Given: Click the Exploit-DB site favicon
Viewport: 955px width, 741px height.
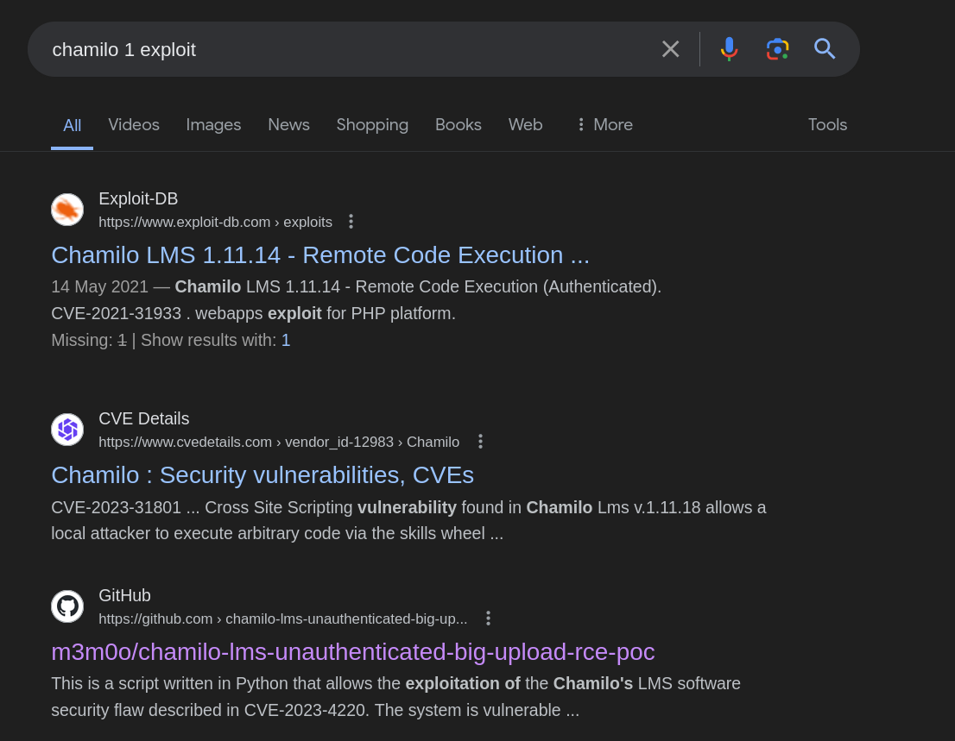Looking at the screenshot, I should click(67, 210).
